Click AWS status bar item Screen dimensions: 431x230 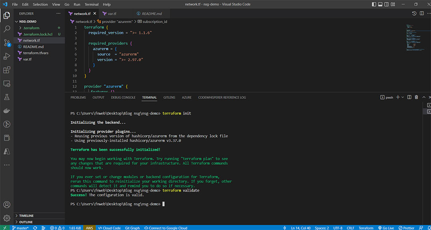point(90,228)
